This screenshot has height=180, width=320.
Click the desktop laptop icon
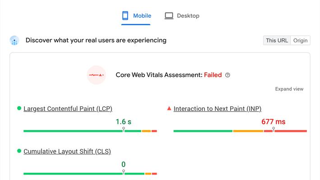tap(169, 16)
